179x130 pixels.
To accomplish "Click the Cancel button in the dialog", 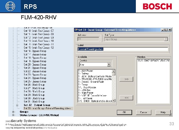I will tap(144, 112).
